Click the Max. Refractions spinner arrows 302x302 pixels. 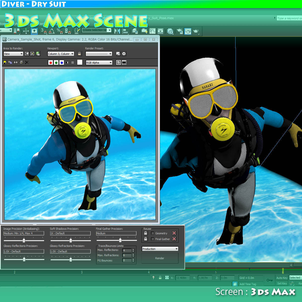133,255
